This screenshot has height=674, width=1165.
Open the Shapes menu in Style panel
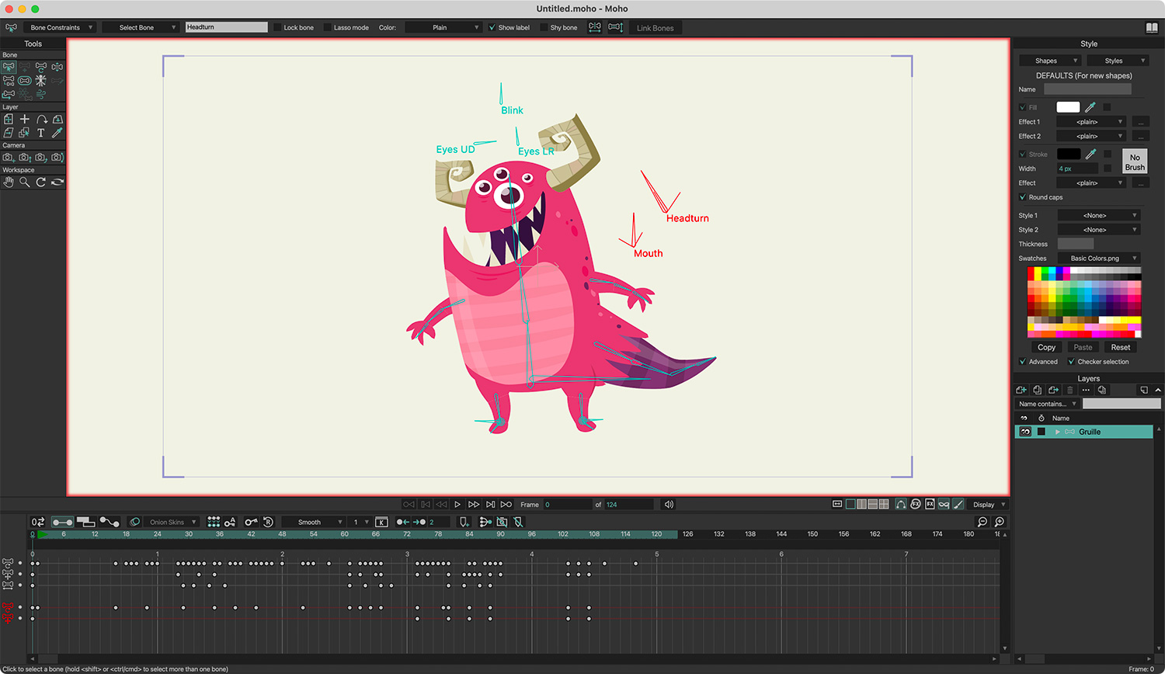coord(1050,61)
